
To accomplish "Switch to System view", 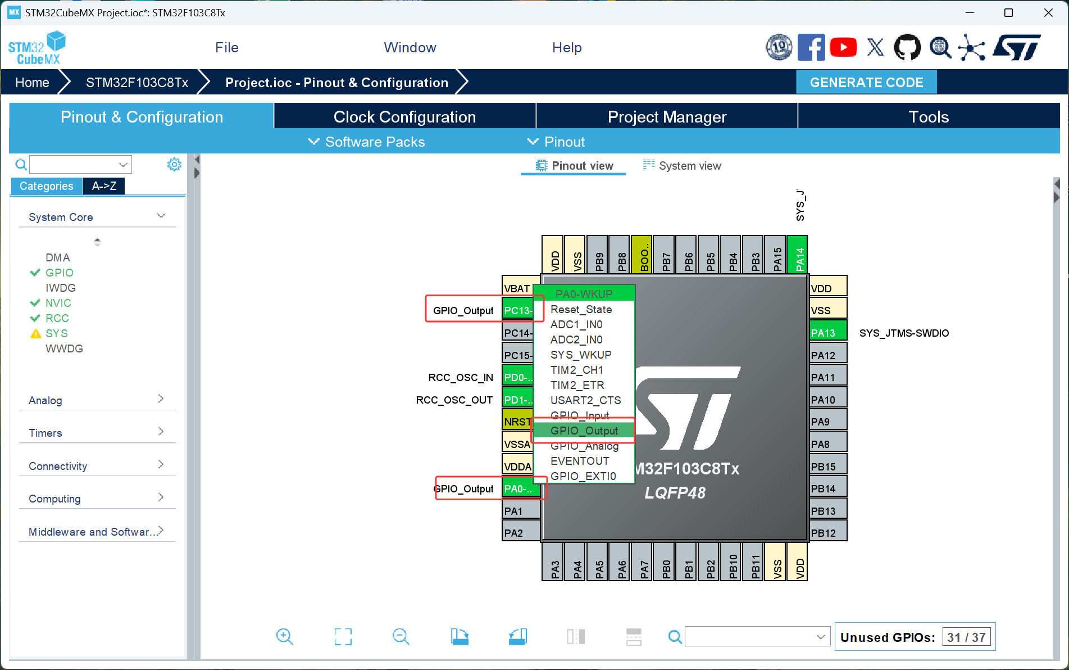I will point(682,166).
